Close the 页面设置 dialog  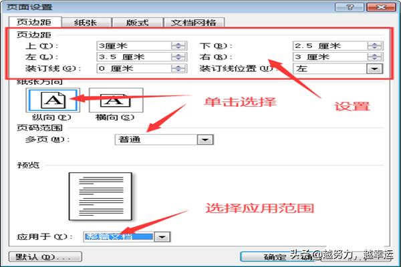(x=381, y=7)
